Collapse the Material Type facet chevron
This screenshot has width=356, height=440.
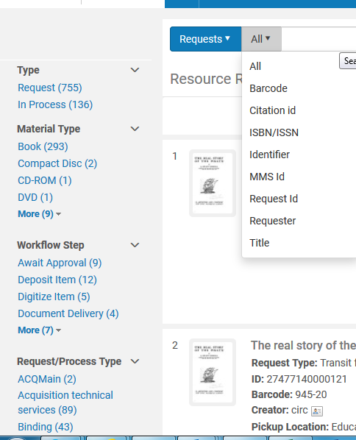click(x=135, y=129)
